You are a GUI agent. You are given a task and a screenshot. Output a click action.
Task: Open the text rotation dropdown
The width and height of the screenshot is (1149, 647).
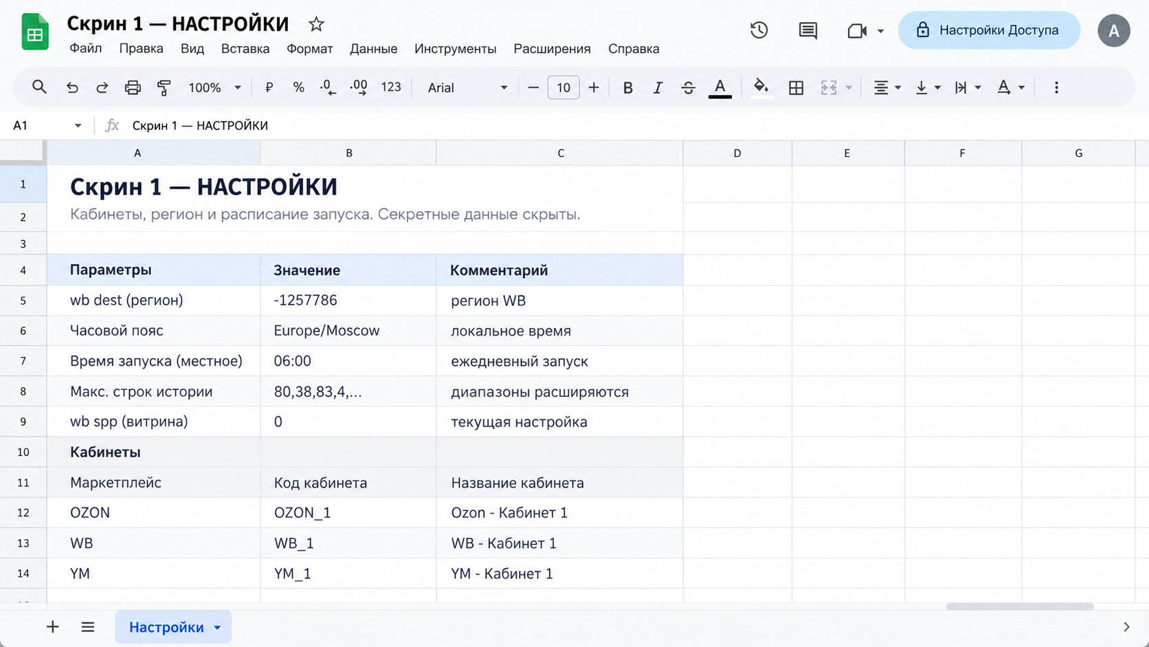click(x=1010, y=87)
